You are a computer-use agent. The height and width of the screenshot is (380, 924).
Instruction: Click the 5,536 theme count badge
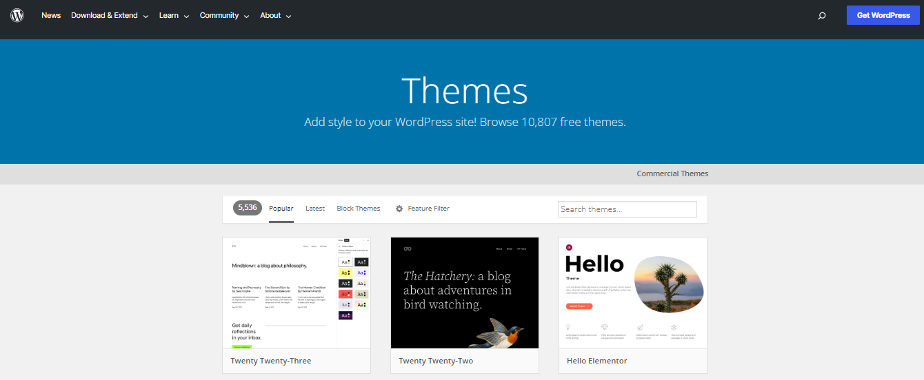tap(248, 207)
